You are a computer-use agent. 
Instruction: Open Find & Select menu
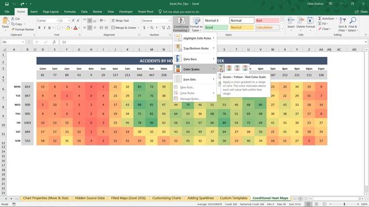(x=352, y=24)
